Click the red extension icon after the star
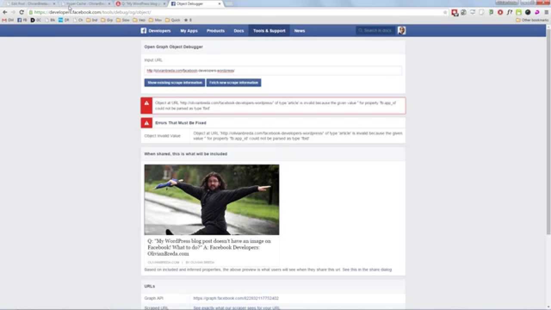This screenshot has width=551, height=310. (x=455, y=12)
